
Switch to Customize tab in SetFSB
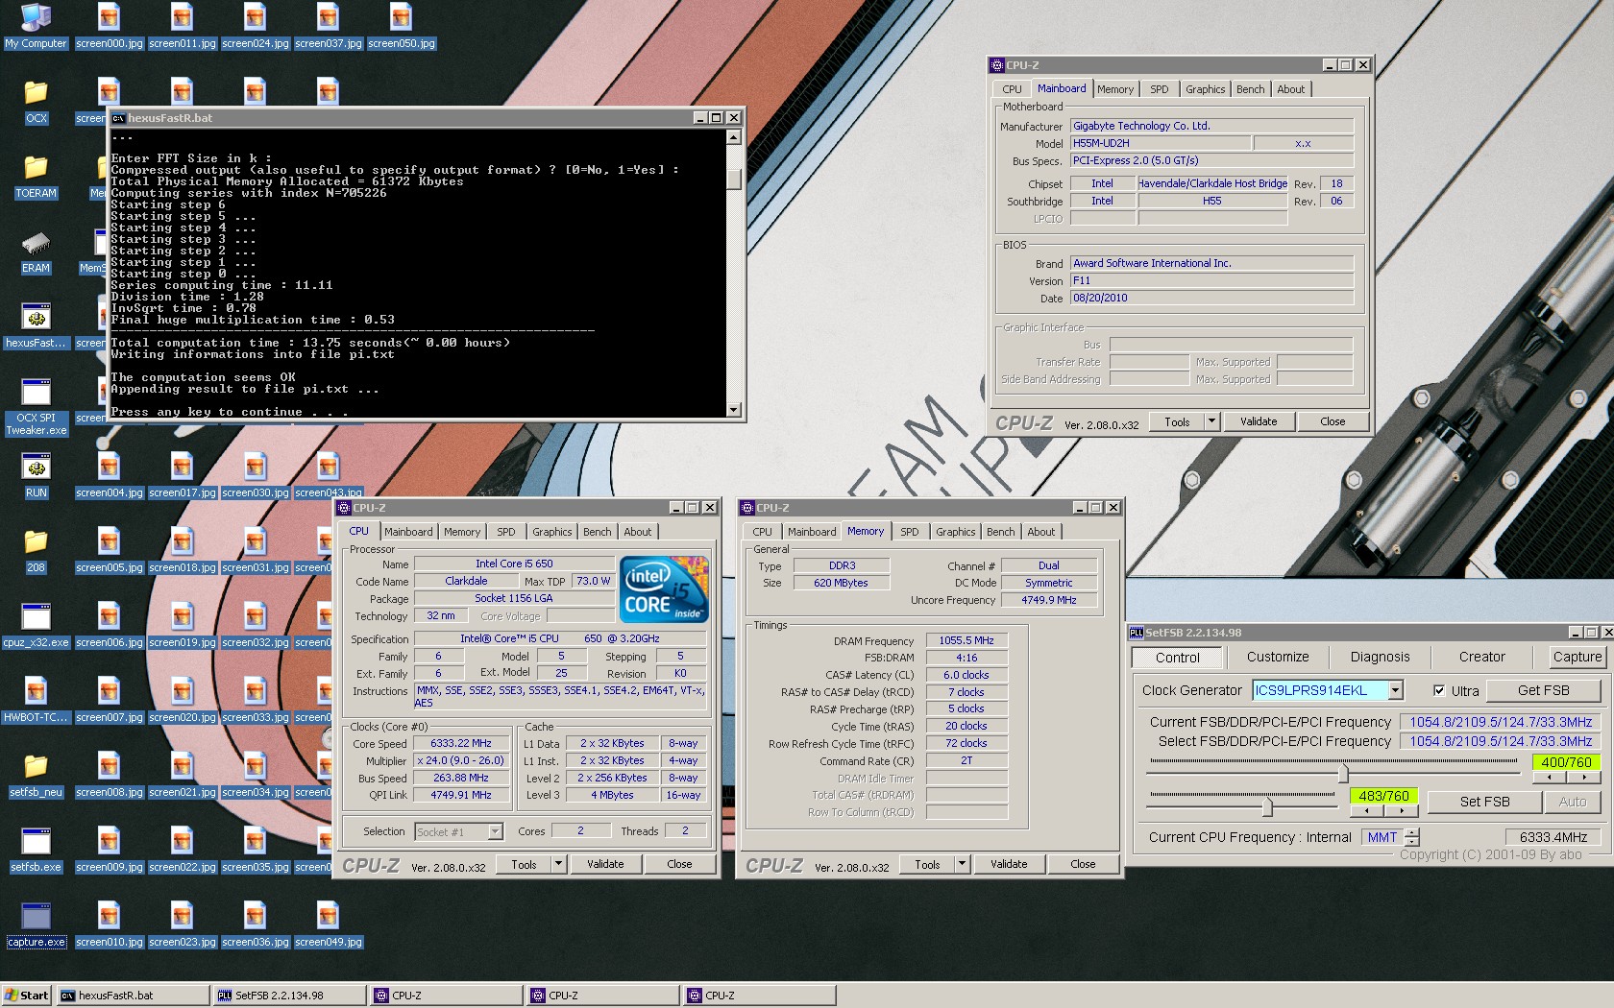(x=1277, y=658)
